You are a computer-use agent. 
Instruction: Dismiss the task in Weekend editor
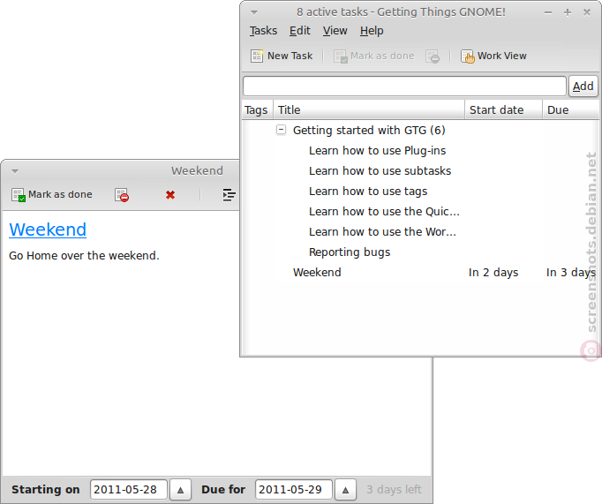point(122,195)
